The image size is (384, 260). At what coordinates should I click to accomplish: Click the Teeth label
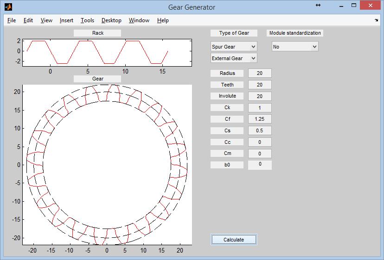(x=227, y=85)
